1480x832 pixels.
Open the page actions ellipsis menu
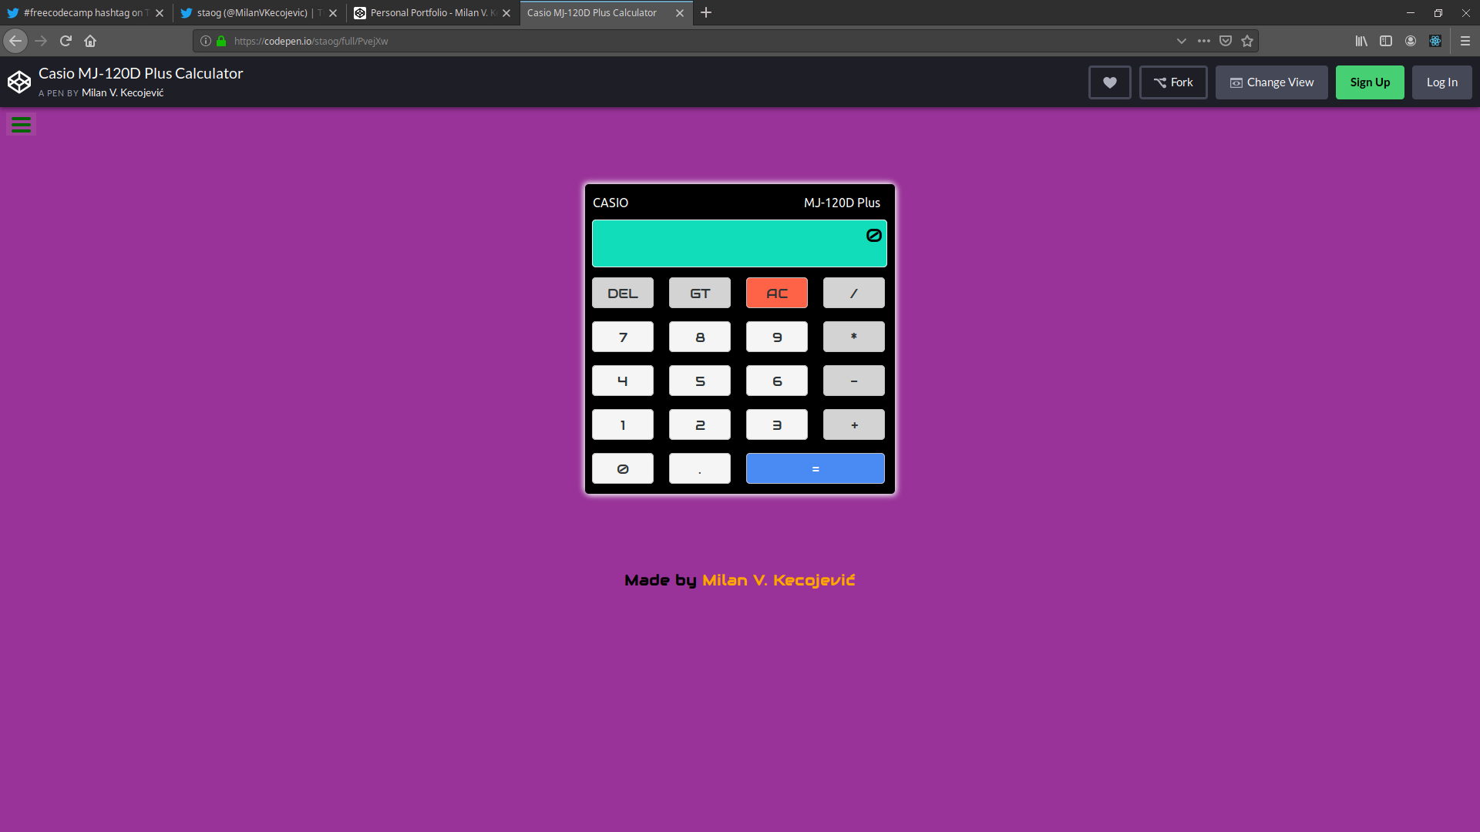pyautogui.click(x=1203, y=41)
